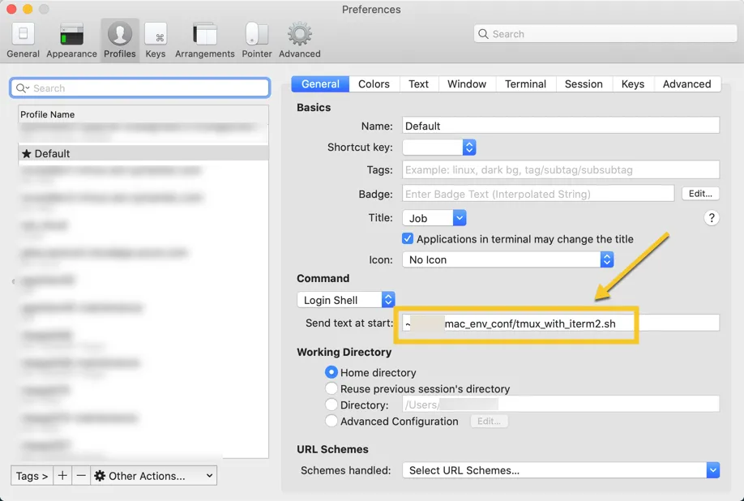Switch to the Terminal tab

coord(525,84)
